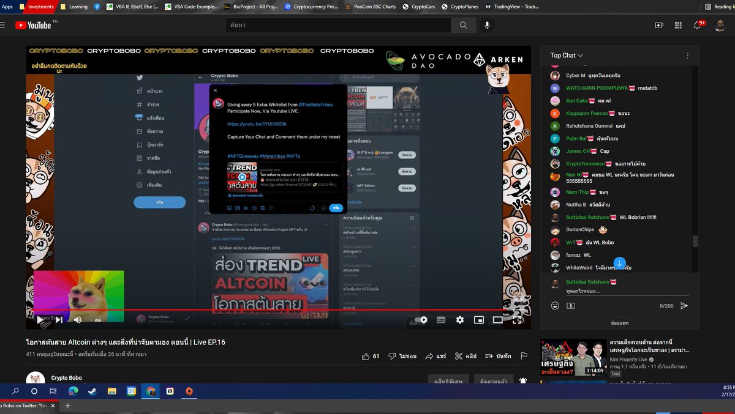Start voice search with the microphone
Viewport: 735px width, 414px height.
point(488,25)
